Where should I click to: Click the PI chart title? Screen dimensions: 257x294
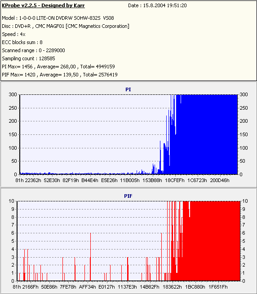pos(128,89)
